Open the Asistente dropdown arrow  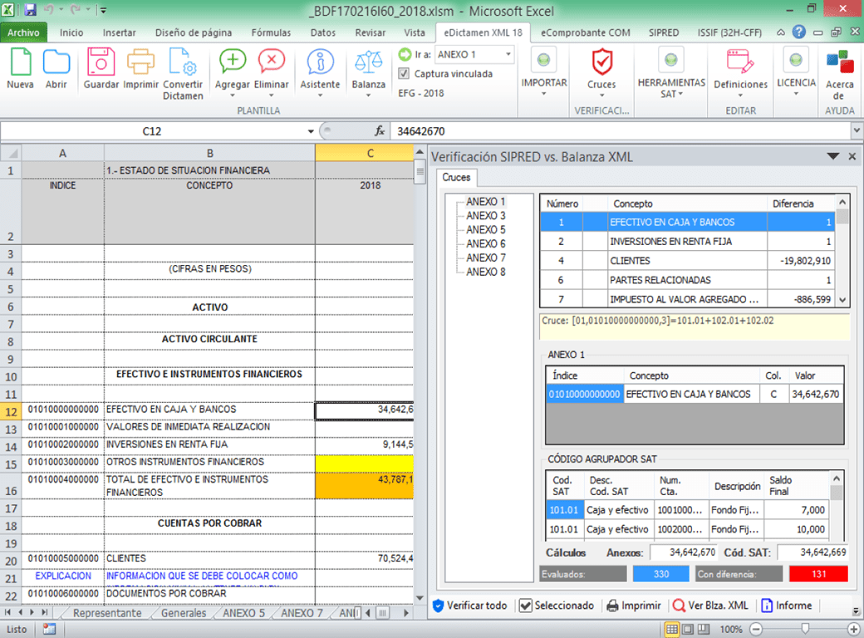[320, 96]
